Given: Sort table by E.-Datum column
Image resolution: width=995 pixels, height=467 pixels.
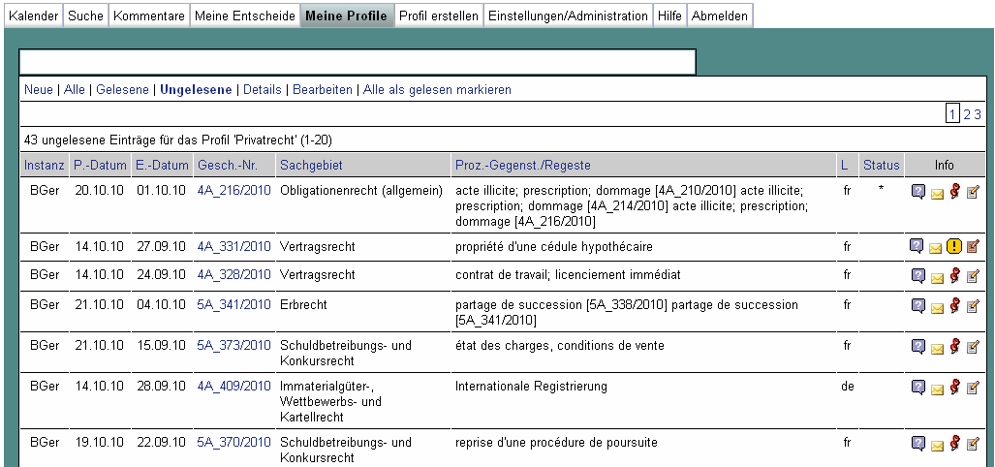Looking at the screenshot, I should pyautogui.click(x=162, y=166).
